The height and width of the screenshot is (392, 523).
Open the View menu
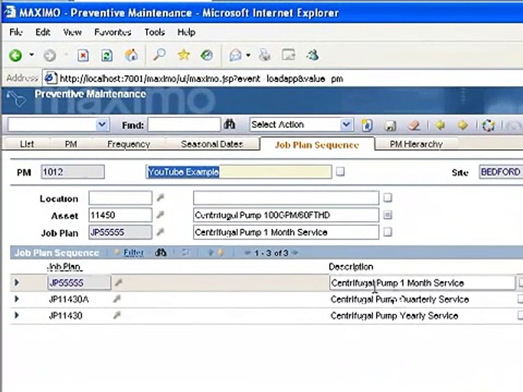(x=72, y=32)
